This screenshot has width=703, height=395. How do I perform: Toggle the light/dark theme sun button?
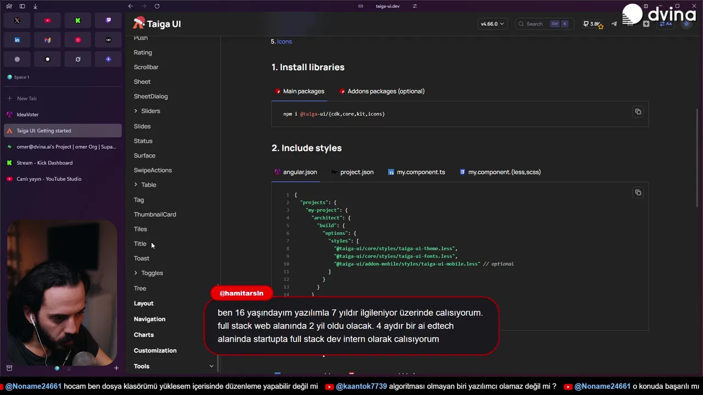[686, 24]
